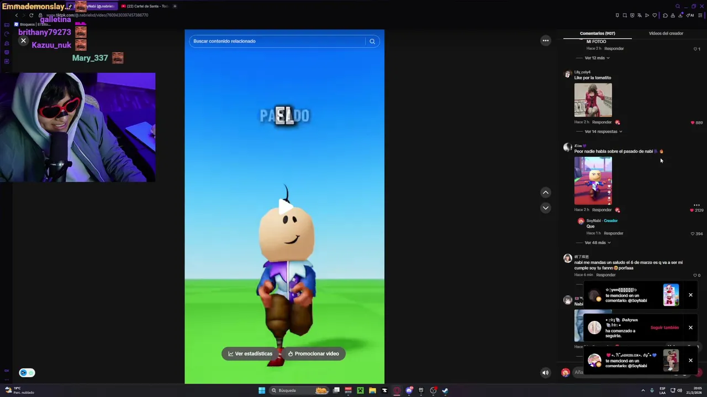707x397 pixels.
Task: Close the TikTok video viewer with X
Action: [23, 41]
